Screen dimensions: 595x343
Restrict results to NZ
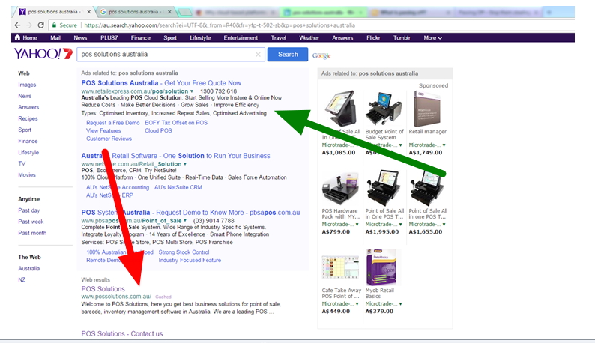click(22, 279)
